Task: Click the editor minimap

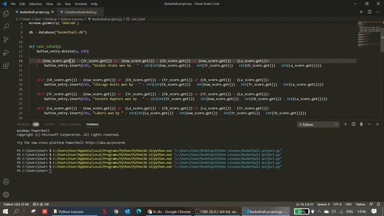Action: 369,34
